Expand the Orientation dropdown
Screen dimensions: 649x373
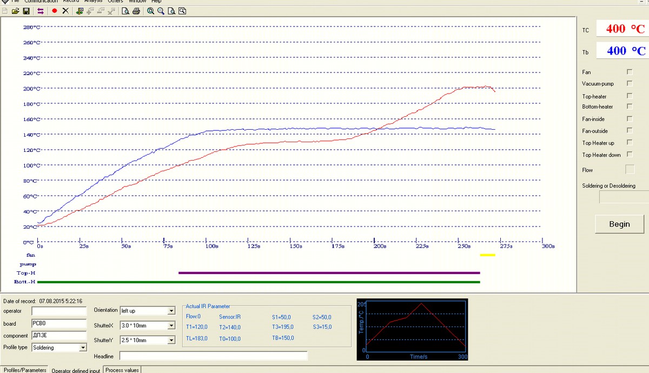(x=171, y=311)
